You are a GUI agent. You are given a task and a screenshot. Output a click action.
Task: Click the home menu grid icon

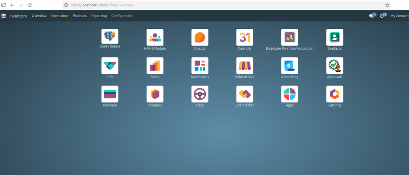tap(3, 16)
